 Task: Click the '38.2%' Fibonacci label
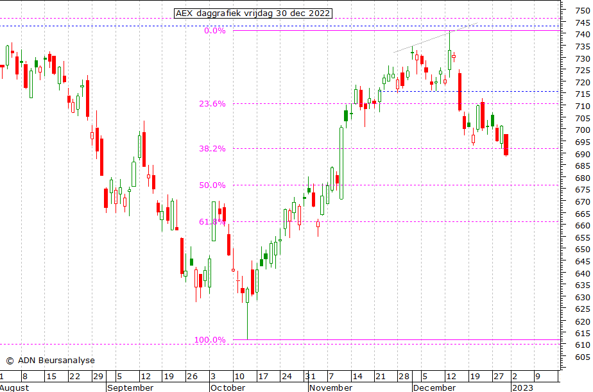(212, 149)
